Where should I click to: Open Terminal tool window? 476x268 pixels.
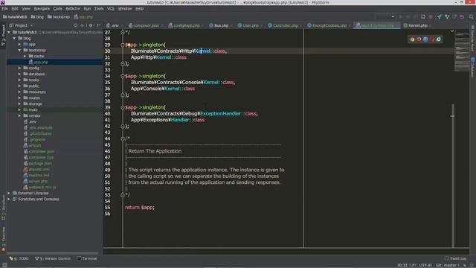(87, 258)
